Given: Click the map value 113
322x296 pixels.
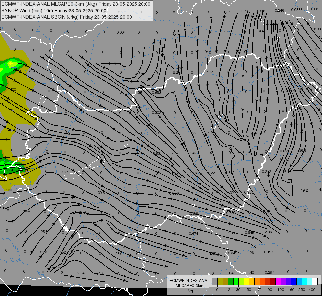Looking at the screenshot, I should pyautogui.click(x=31, y=90).
